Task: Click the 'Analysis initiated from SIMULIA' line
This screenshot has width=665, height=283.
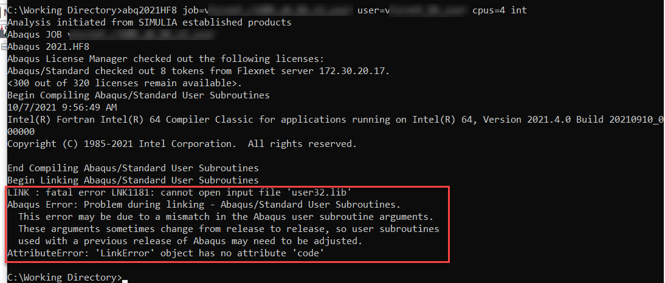Action: (x=149, y=22)
